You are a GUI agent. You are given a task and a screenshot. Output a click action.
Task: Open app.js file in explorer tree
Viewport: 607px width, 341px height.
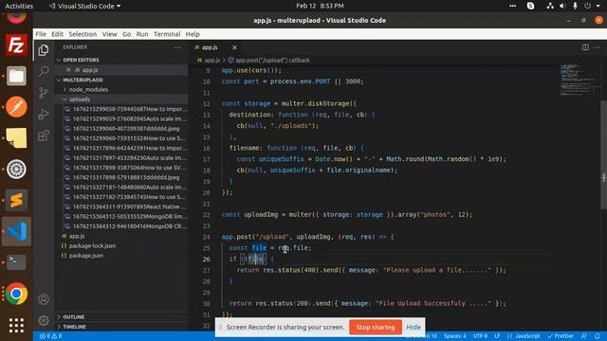pyautogui.click(x=77, y=236)
